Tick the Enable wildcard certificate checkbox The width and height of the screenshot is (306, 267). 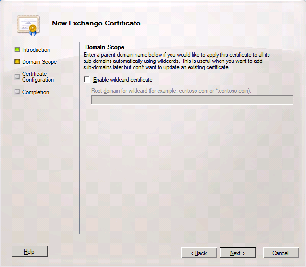click(x=86, y=80)
